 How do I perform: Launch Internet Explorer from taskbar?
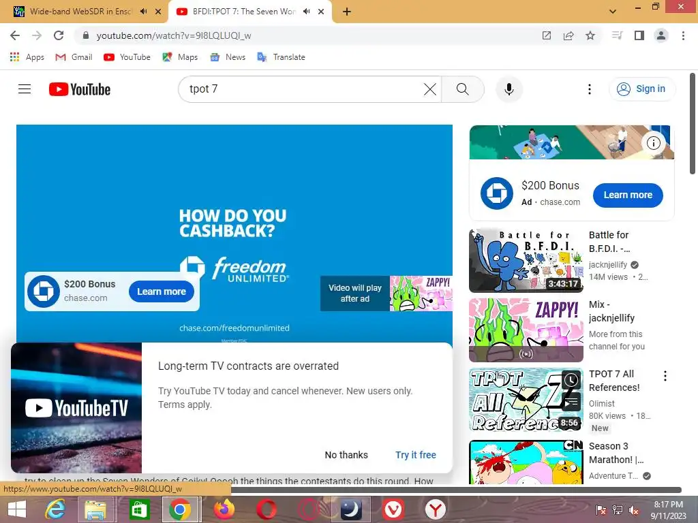[55, 509]
